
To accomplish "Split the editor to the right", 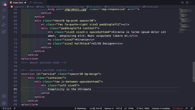I will coord(187,2).
